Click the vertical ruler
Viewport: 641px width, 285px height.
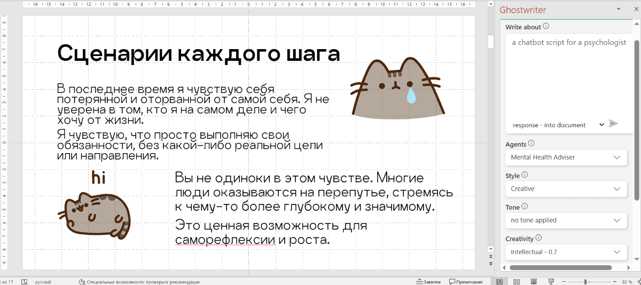click(5, 141)
